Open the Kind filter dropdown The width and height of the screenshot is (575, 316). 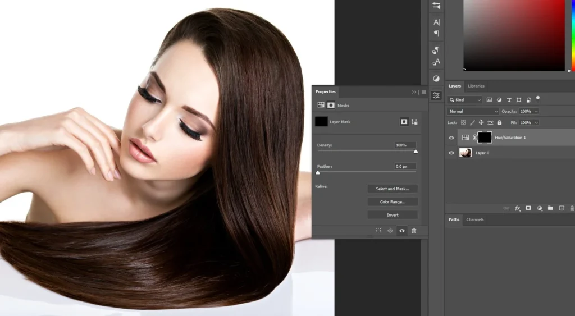[464, 100]
